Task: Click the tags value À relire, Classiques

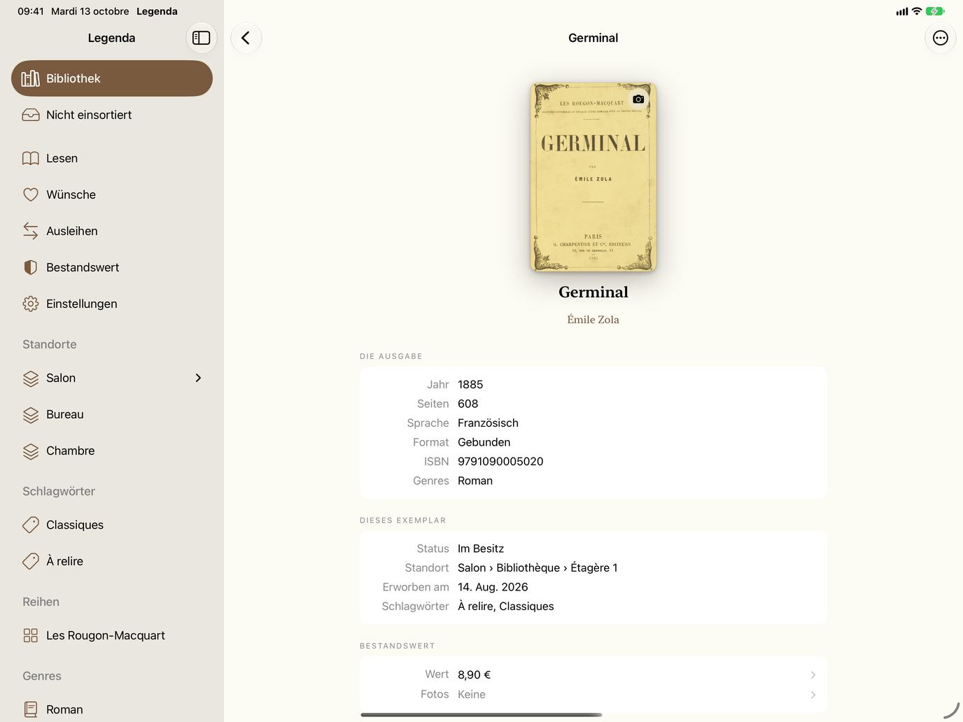Action: [506, 607]
